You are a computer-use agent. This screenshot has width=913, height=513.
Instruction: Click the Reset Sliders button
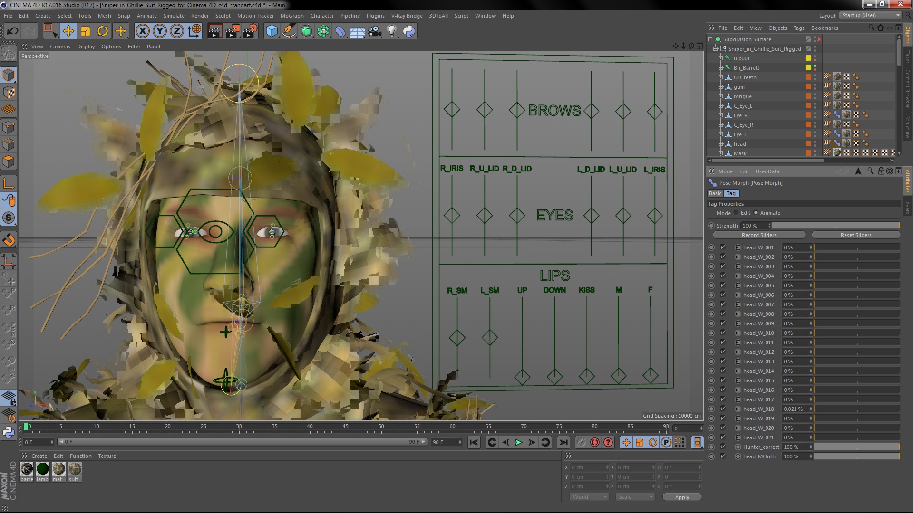coord(856,235)
